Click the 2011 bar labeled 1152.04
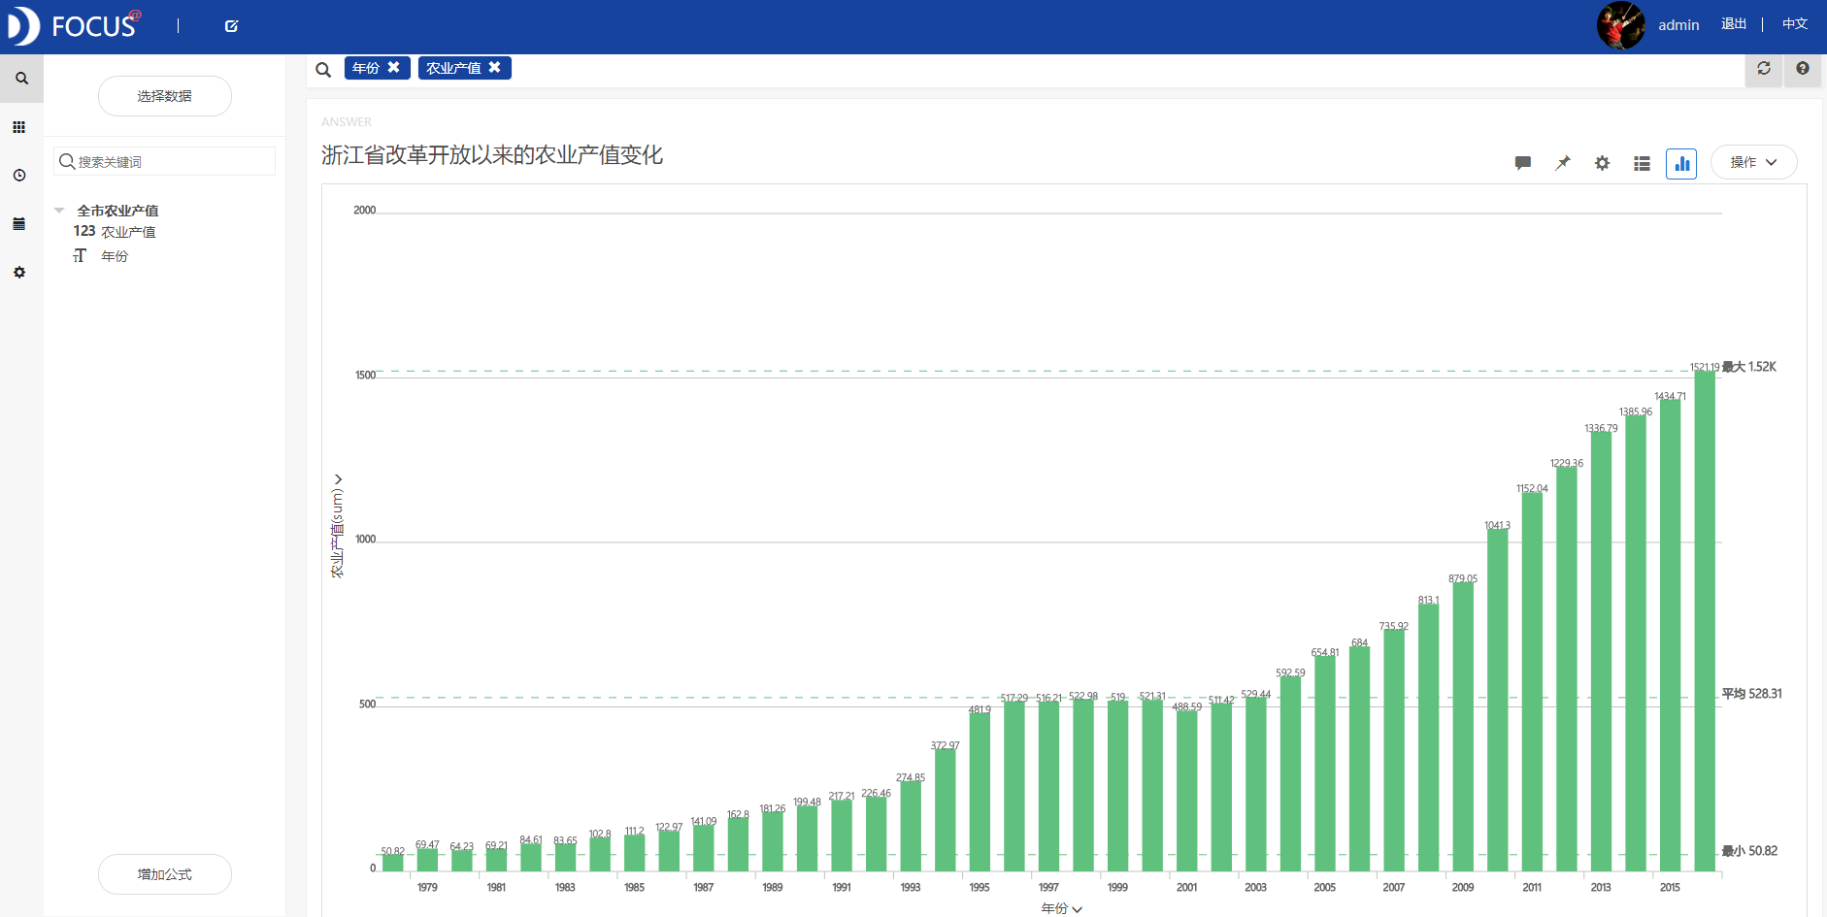1827x917 pixels. pos(1532,682)
